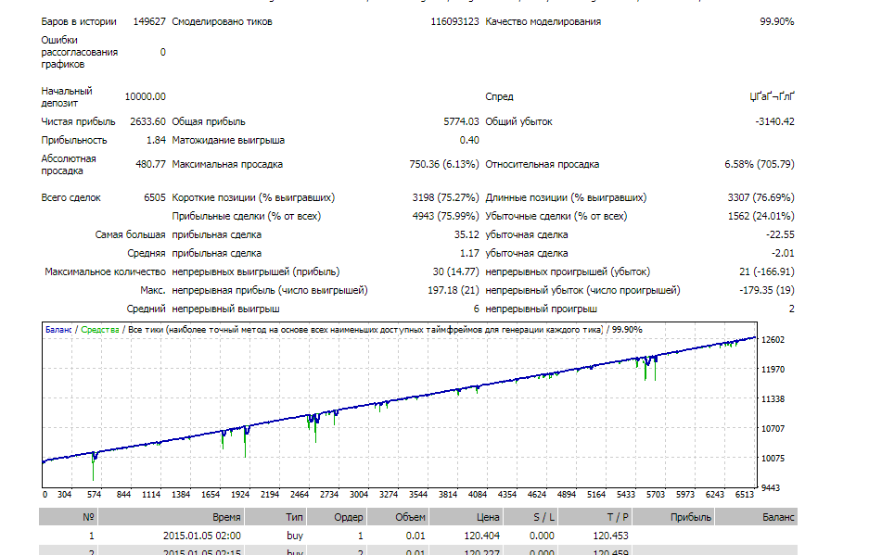Click the price cell 120.404
This screenshot has height=555, width=869.
(481, 536)
